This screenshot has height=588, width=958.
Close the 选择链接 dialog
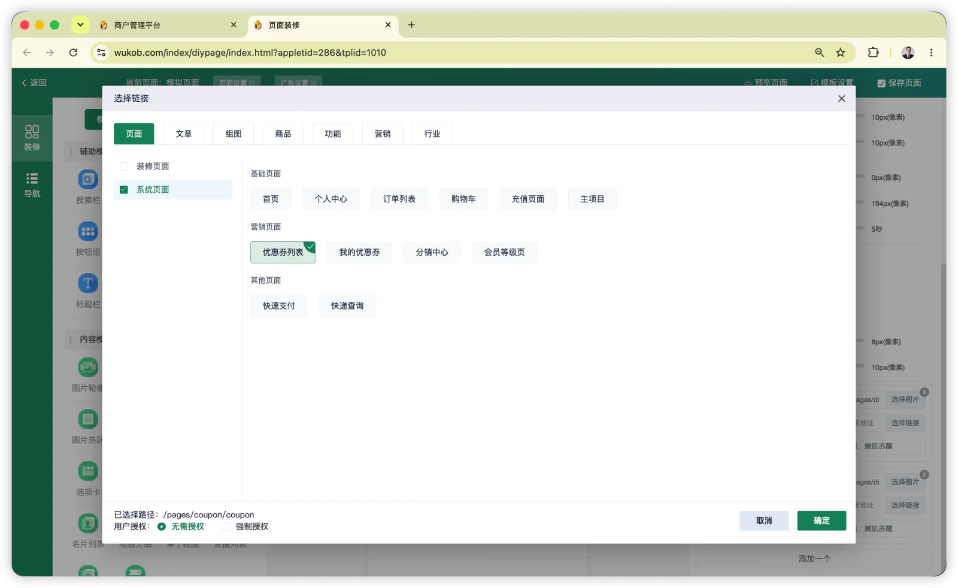[x=842, y=99]
